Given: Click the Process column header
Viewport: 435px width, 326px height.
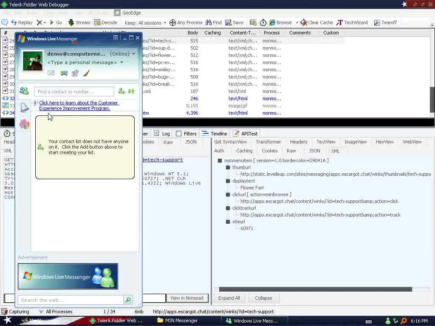Looking at the screenshot, I should (271, 33).
